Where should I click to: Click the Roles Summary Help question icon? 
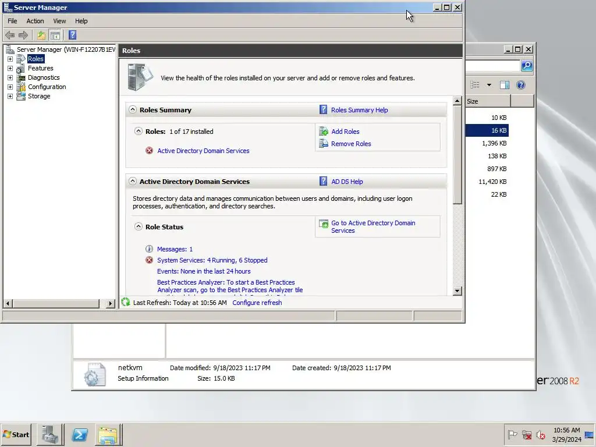323,110
